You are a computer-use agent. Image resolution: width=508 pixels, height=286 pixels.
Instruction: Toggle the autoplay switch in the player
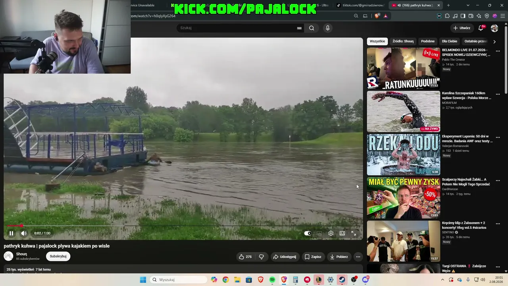(308, 233)
